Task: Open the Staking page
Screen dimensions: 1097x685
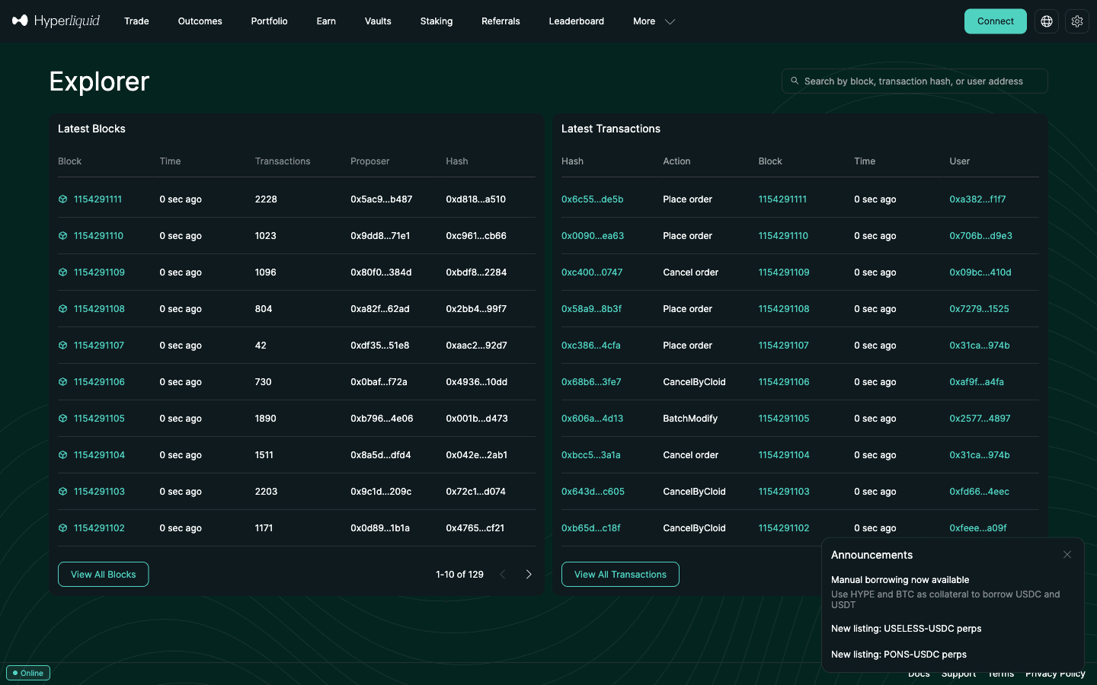Action: (437, 21)
